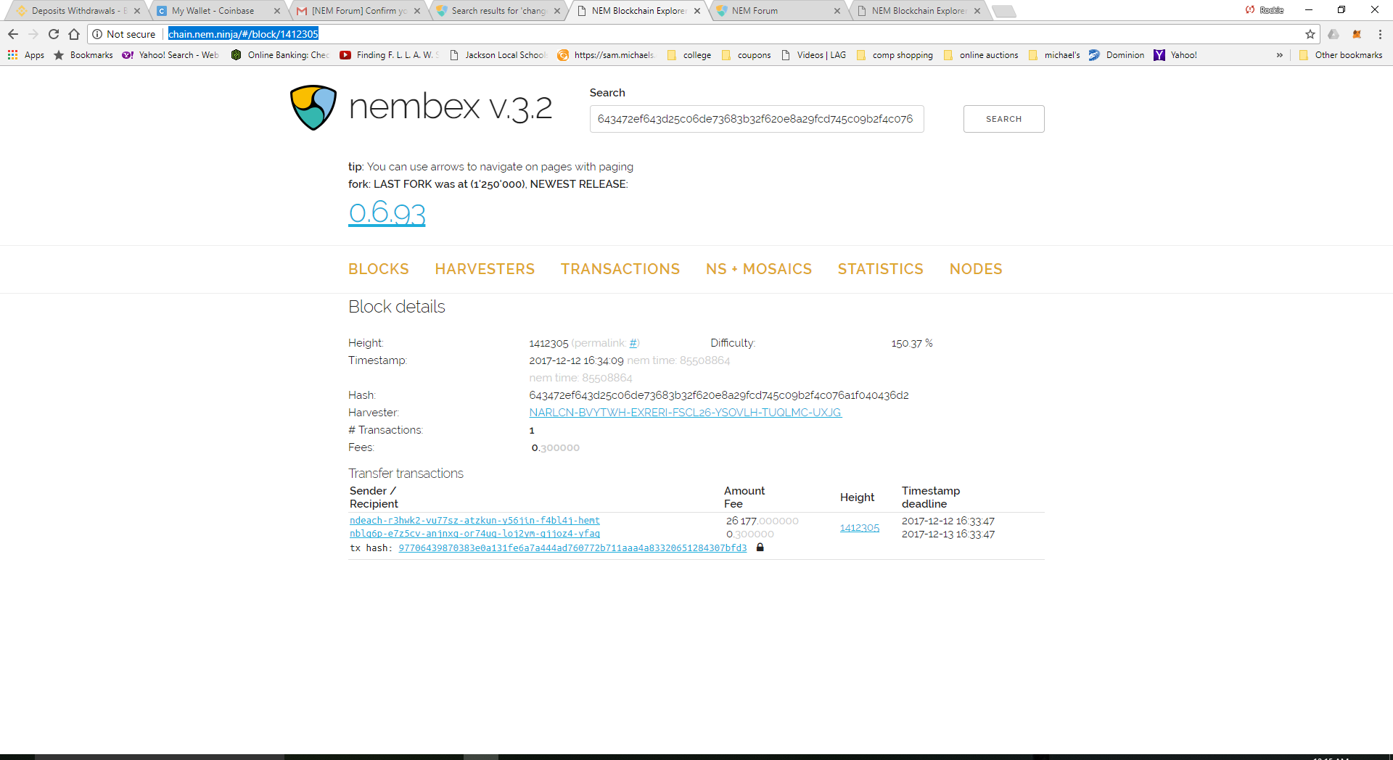
Task: Click the Chrome profile name indicator
Action: pyautogui.click(x=1265, y=10)
